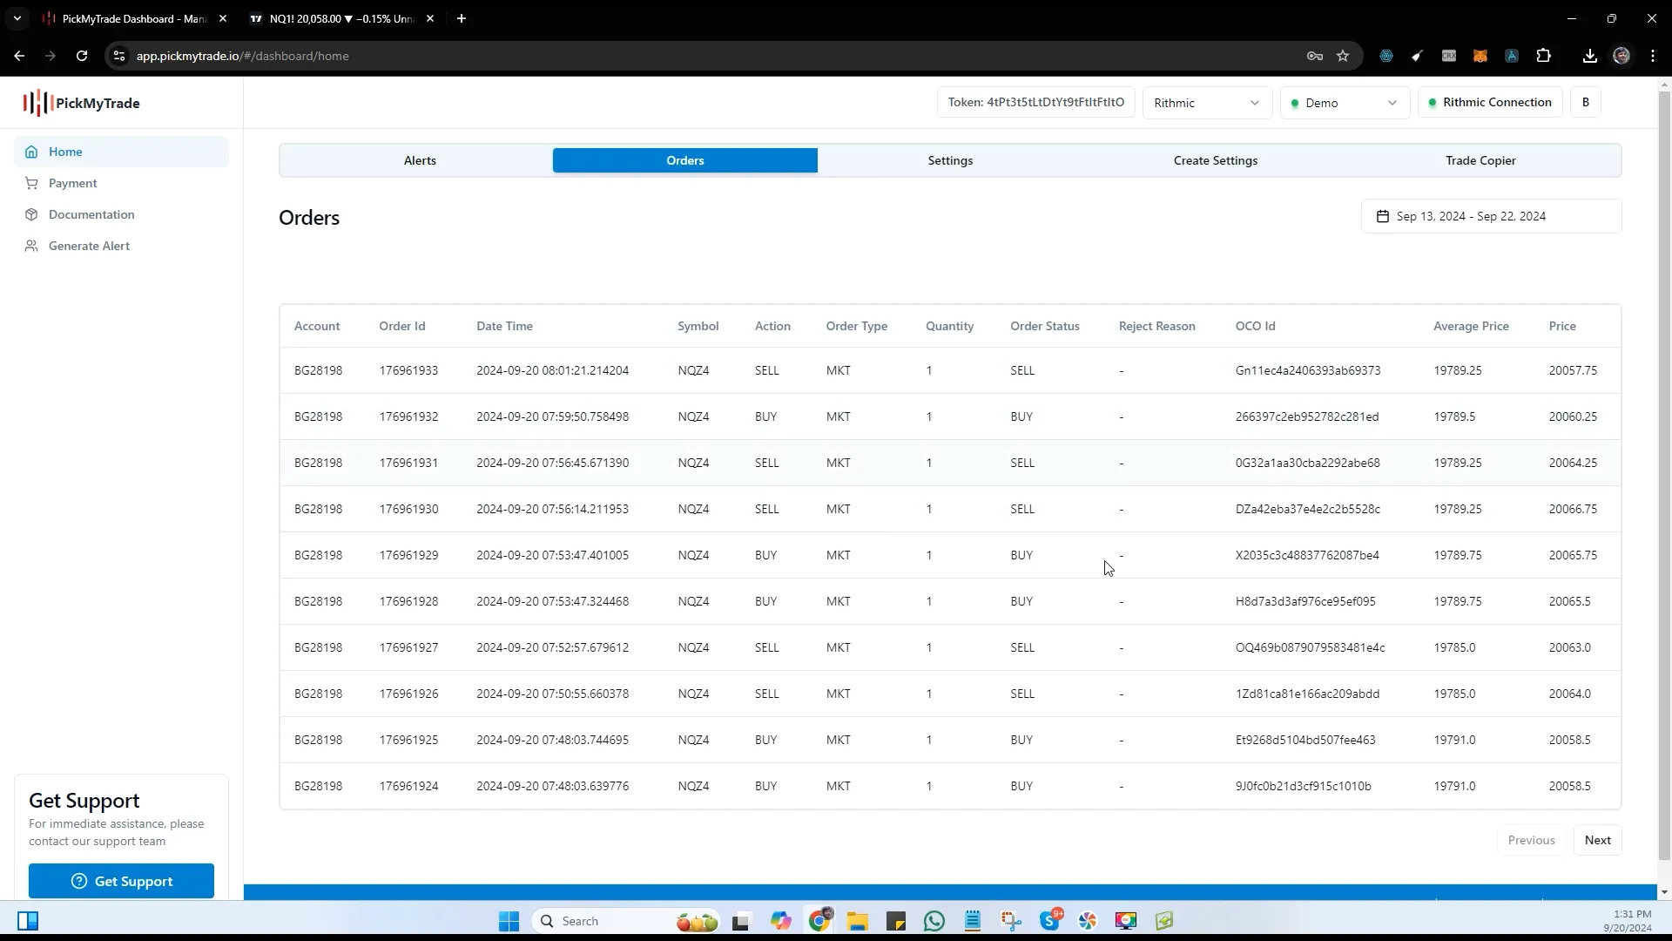Click the Trade Copier menu item
Screen dimensions: 1672x941
coord(1480,159)
